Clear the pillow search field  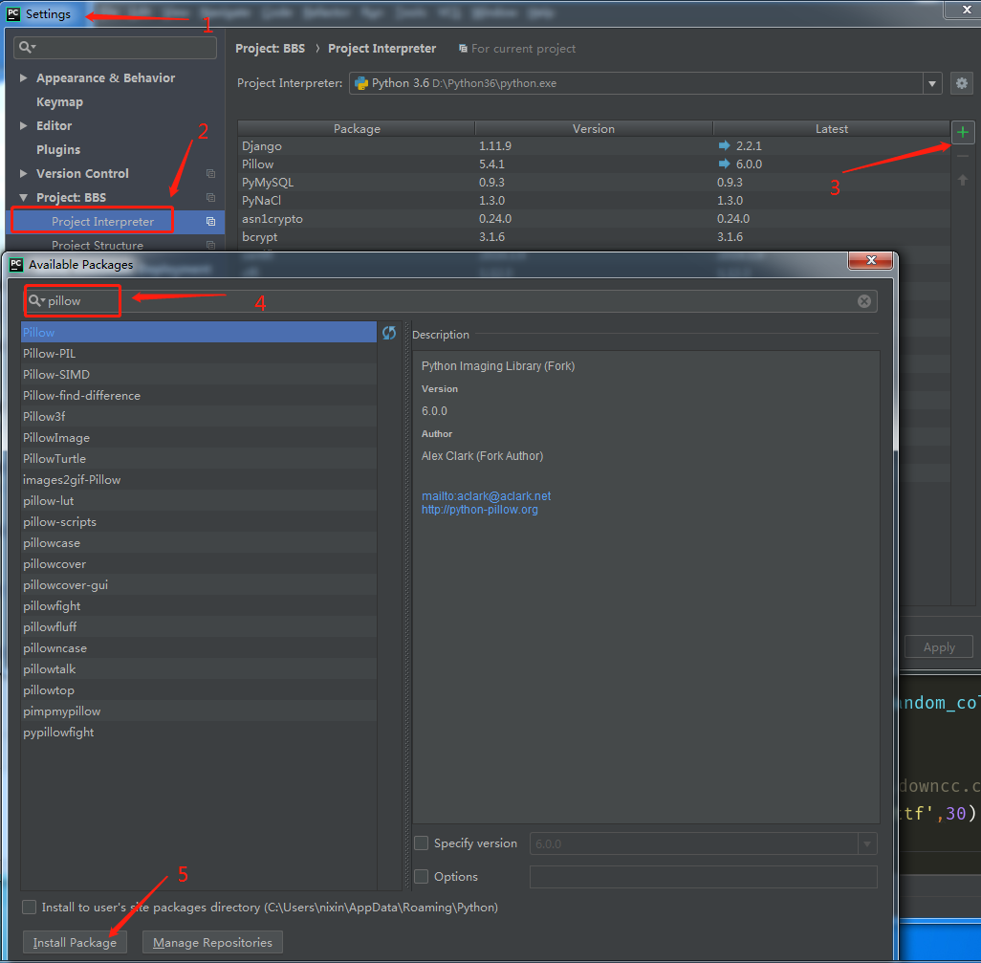[x=864, y=301]
